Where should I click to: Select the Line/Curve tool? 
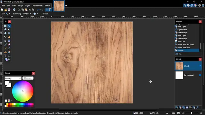(x=9, y=56)
